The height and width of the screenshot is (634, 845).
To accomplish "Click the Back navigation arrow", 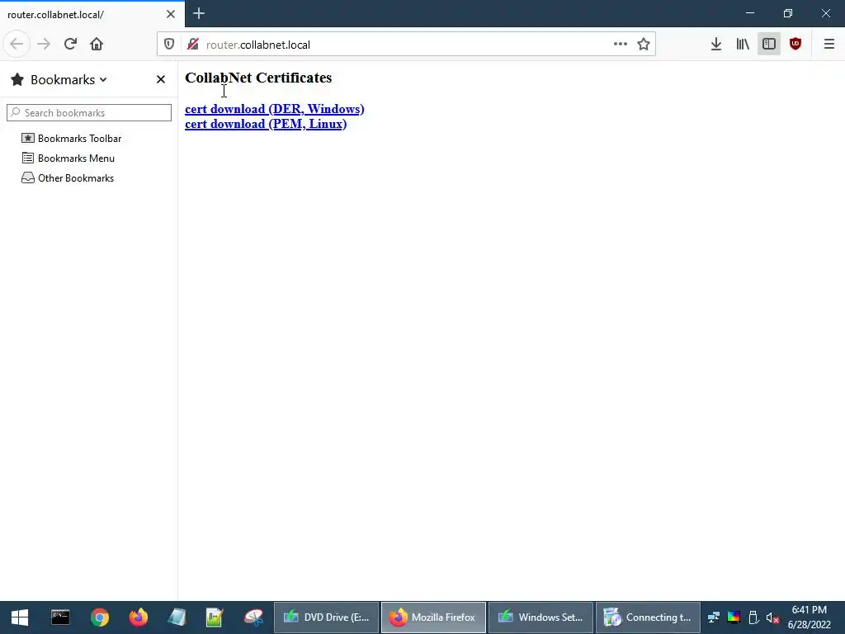I will coord(17,45).
